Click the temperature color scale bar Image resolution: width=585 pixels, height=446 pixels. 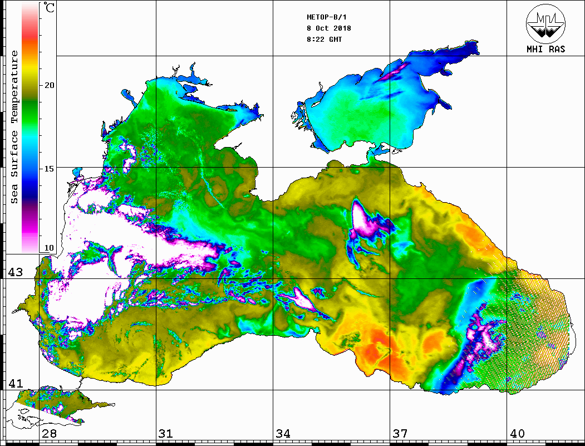pyautogui.click(x=30, y=128)
